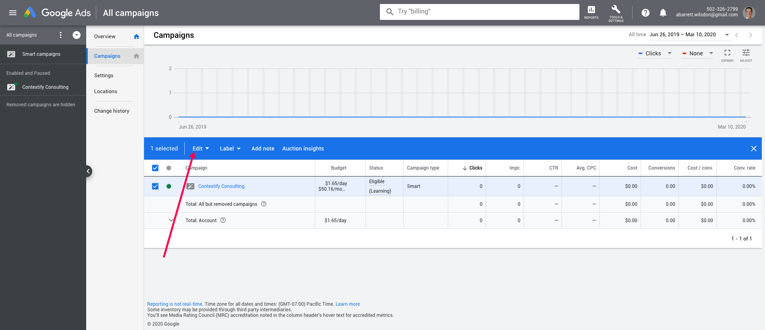This screenshot has width=765, height=330.
Task: Go to next date range
Action: pyautogui.click(x=751, y=35)
